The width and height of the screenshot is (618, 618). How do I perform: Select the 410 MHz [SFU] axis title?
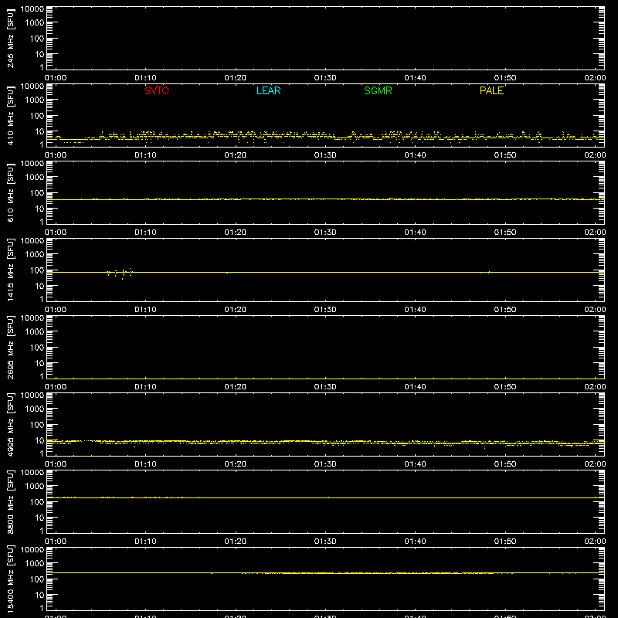(x=10, y=115)
